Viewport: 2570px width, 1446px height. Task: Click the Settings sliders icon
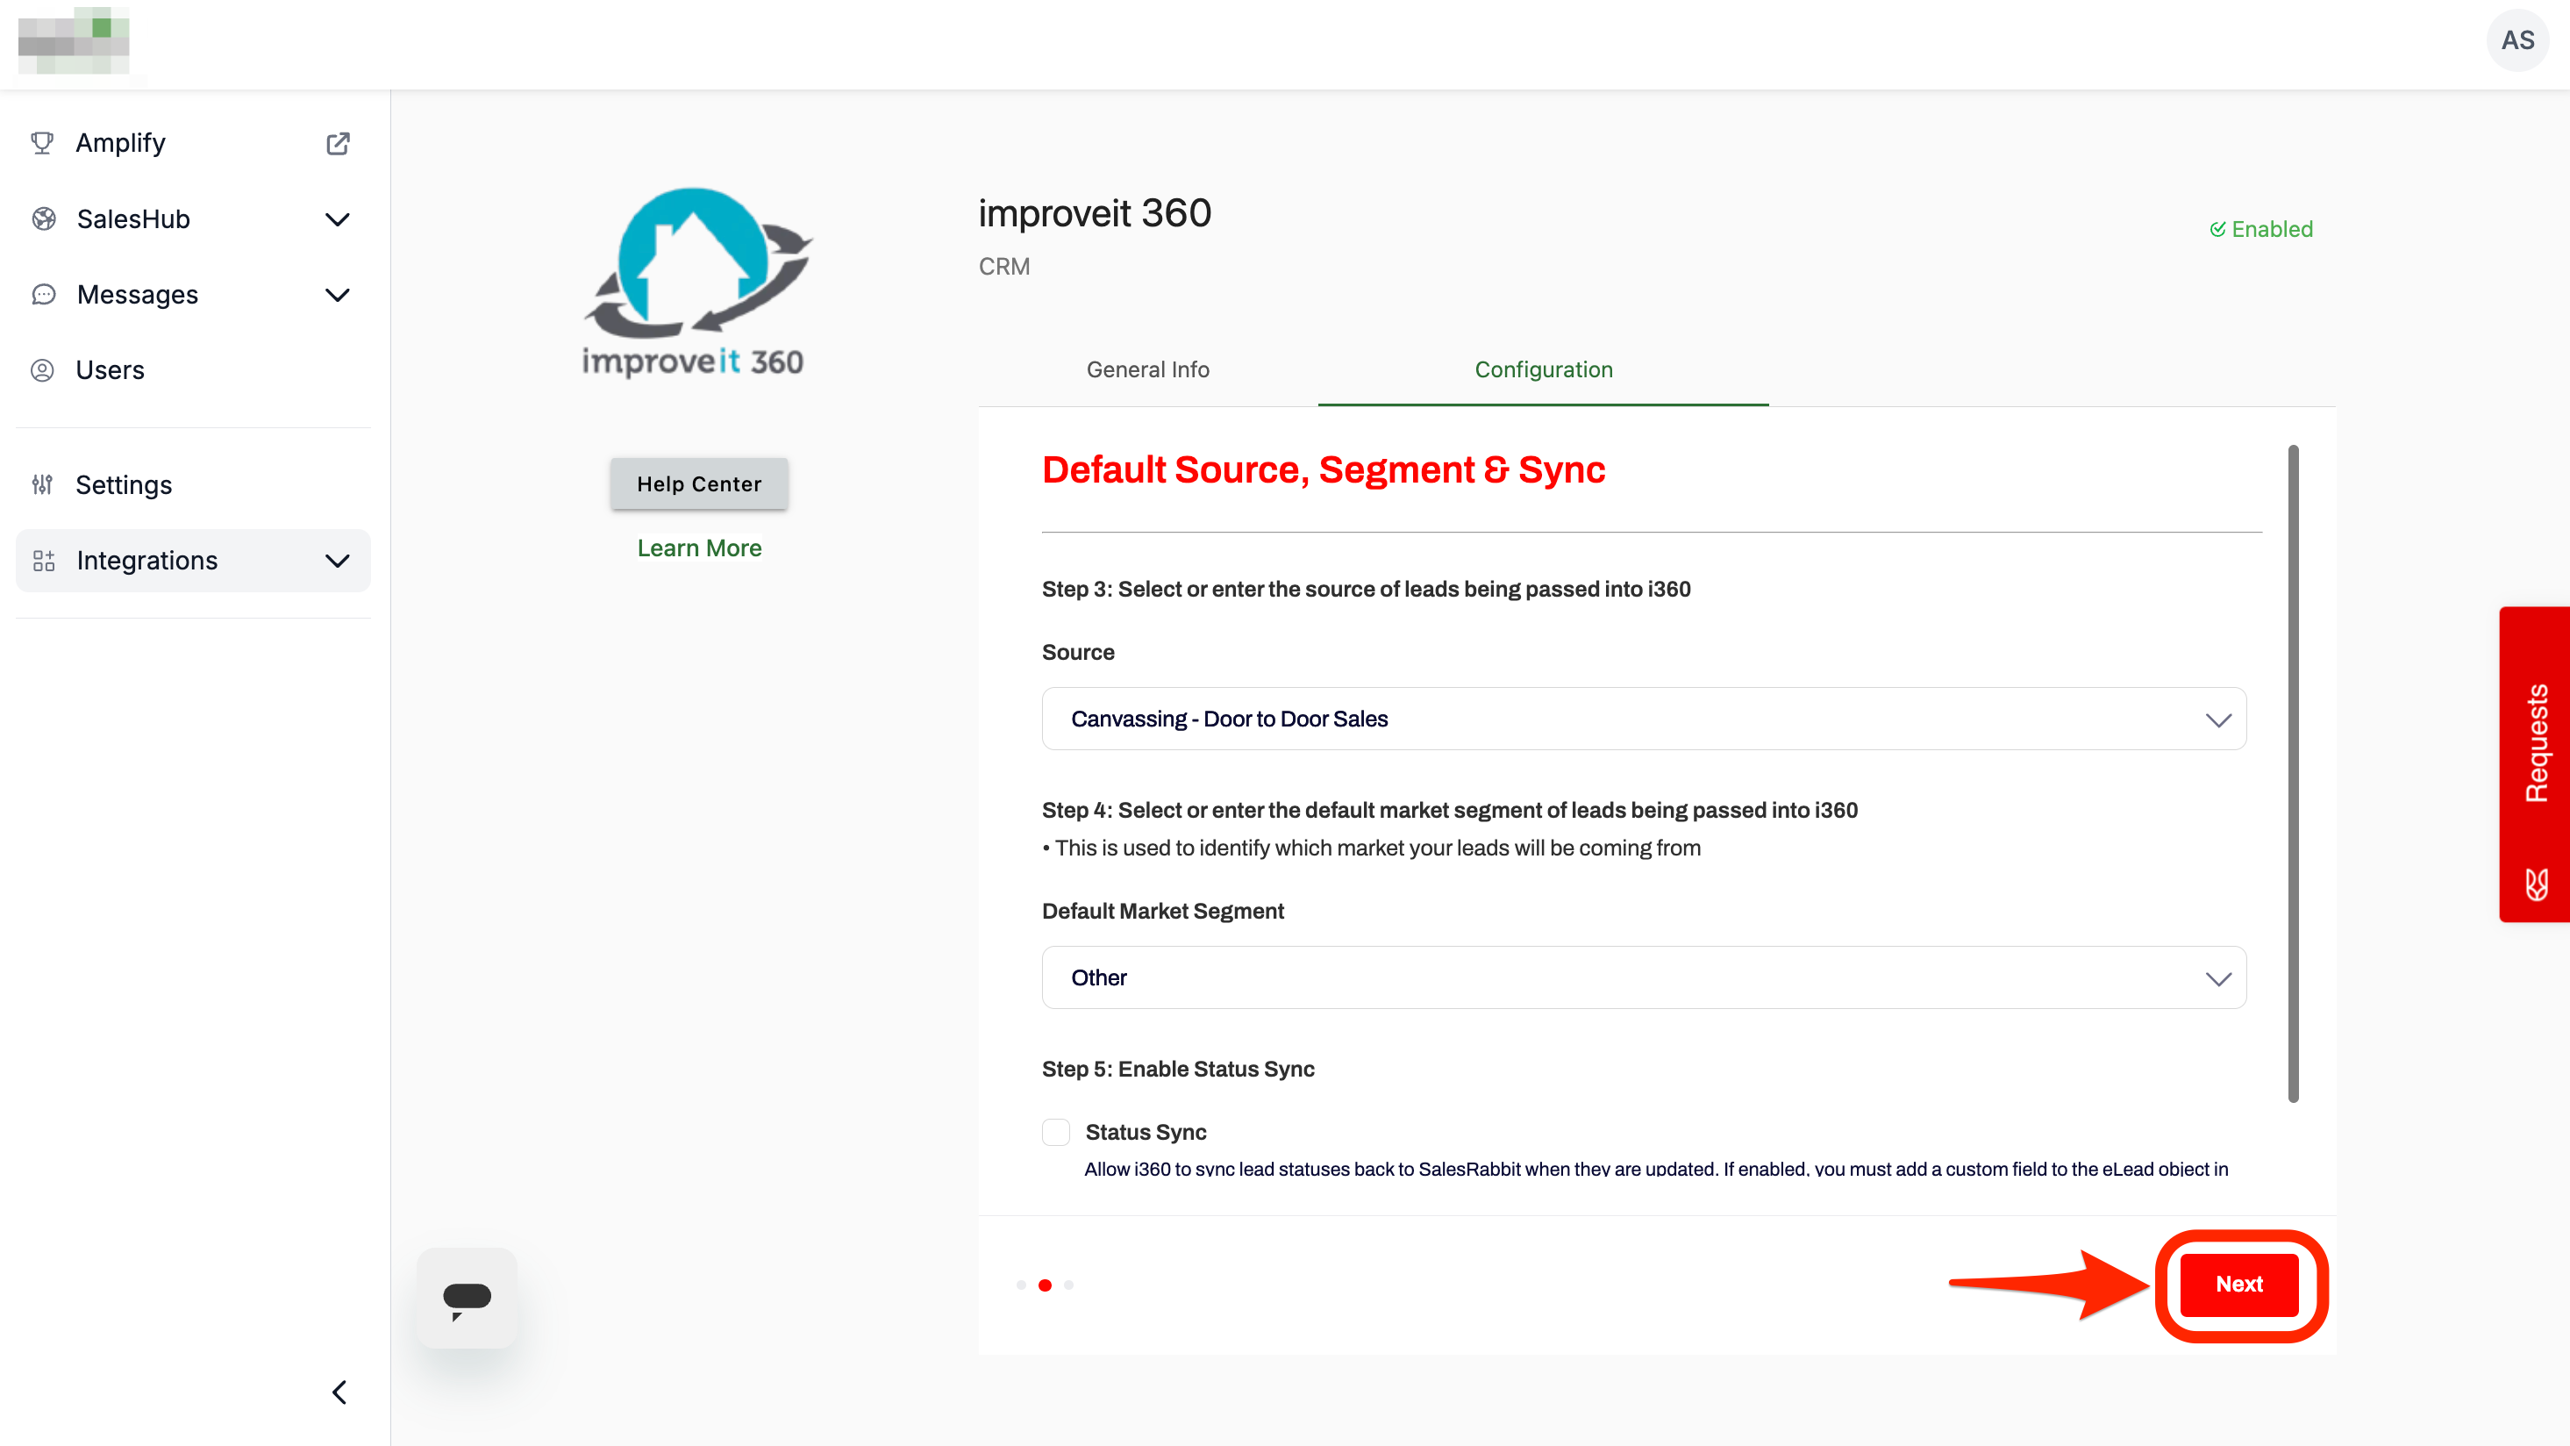click(42, 485)
